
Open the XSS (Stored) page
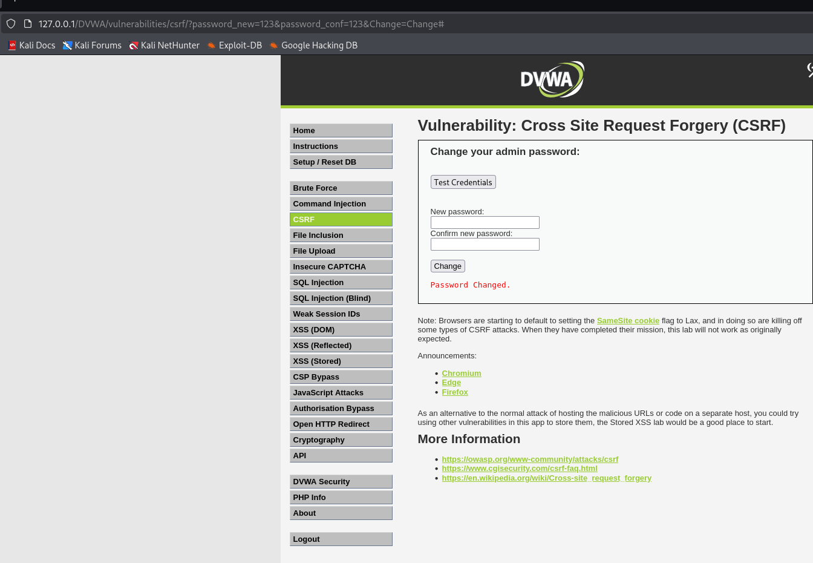click(x=341, y=361)
